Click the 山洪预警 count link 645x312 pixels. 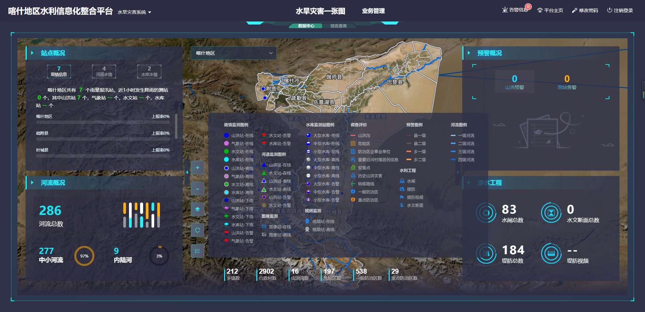coord(514,82)
